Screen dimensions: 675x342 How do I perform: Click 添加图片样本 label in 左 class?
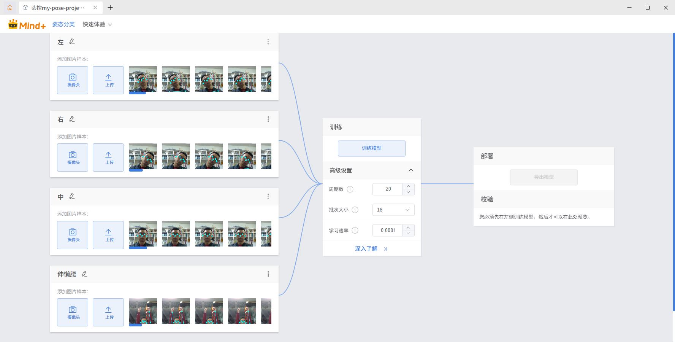pyautogui.click(x=73, y=59)
